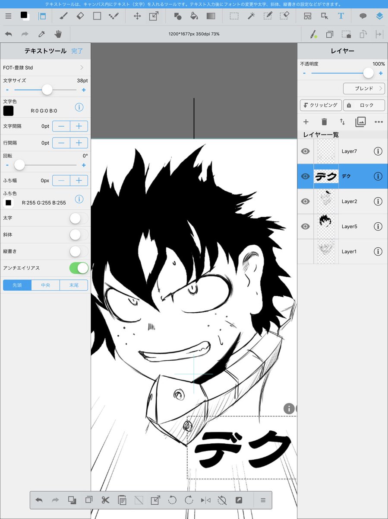Viewport: 388px width, 519px height.
Task: Hide Layer5 using its eye icon
Action: pyautogui.click(x=305, y=226)
